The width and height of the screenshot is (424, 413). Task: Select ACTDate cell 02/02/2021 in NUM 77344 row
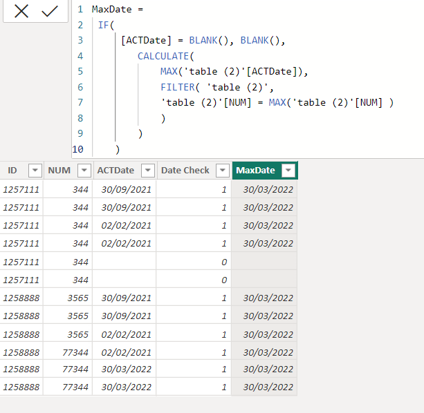point(125,352)
